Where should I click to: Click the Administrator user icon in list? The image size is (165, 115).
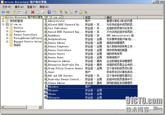[46, 21]
